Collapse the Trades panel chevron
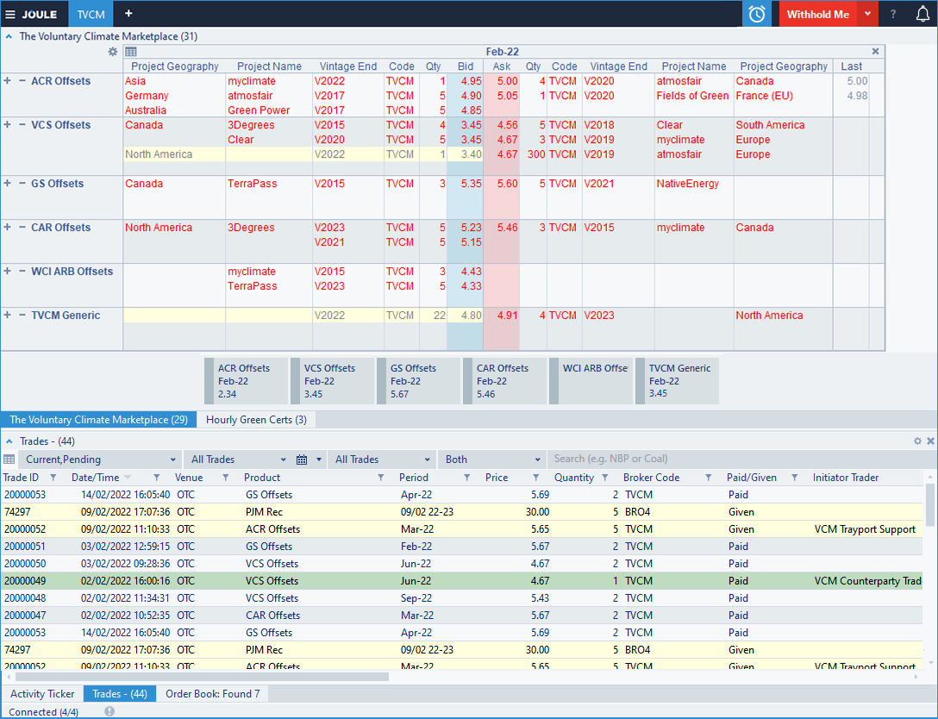Screen dimensions: 938x719 coord(9,441)
